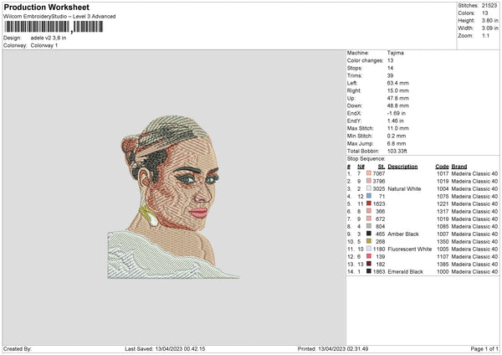Viewport: 502px width, 355px height.
Task: Click the "Code" column header
Action: coord(442,167)
